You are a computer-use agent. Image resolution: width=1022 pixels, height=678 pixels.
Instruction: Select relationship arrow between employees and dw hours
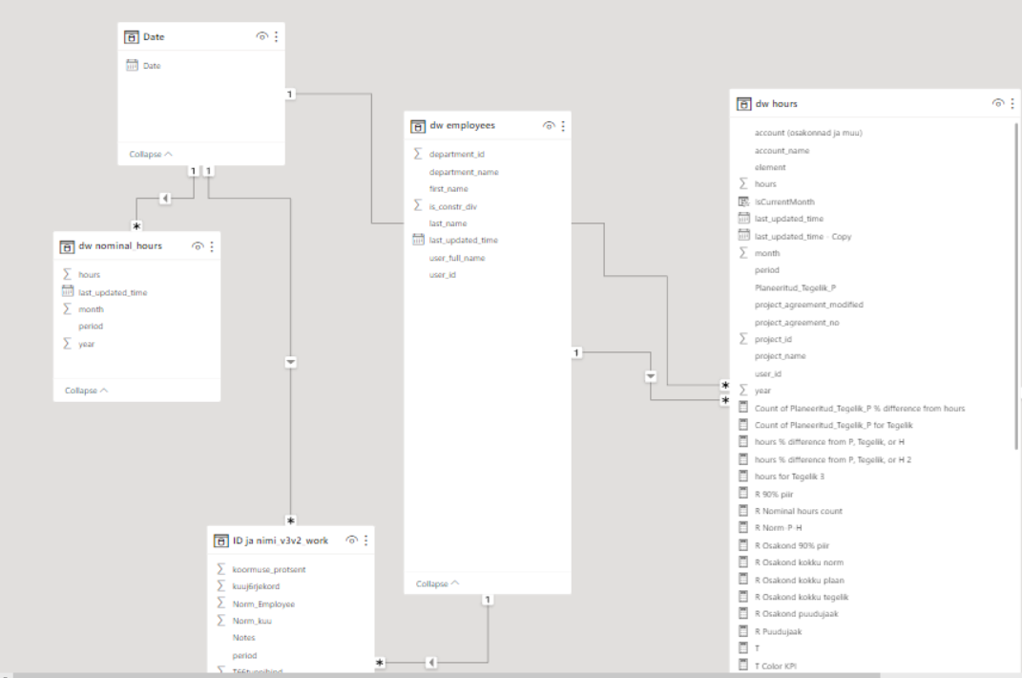(651, 376)
